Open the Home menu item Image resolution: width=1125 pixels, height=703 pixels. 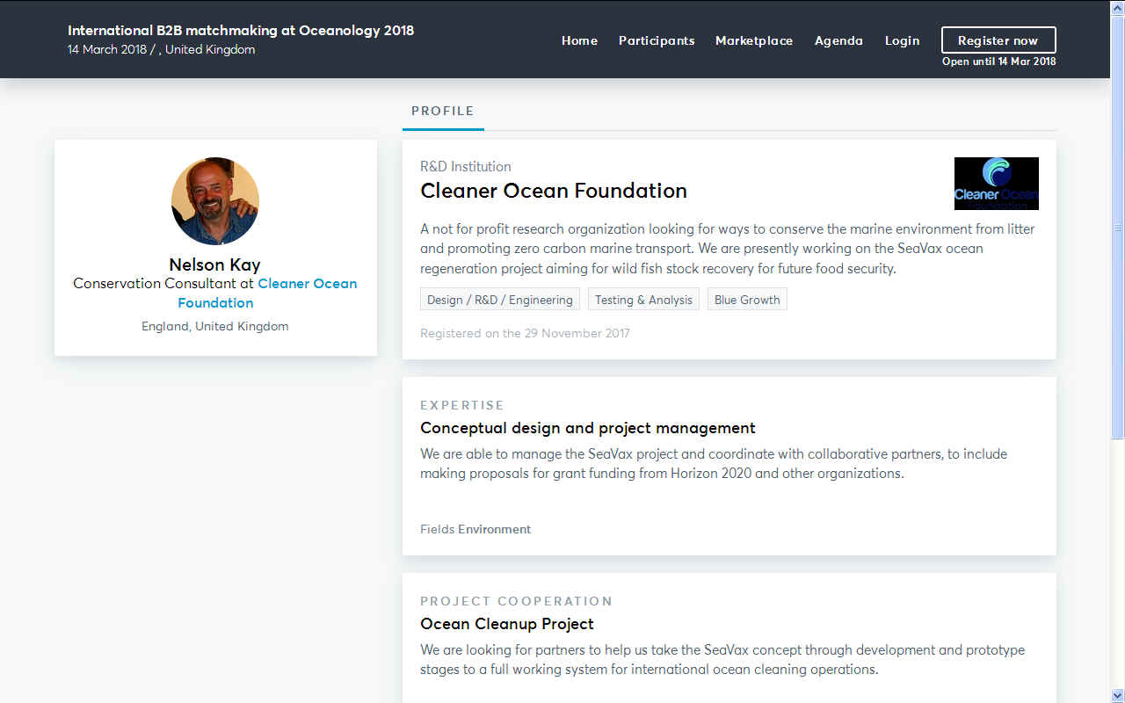[579, 40]
